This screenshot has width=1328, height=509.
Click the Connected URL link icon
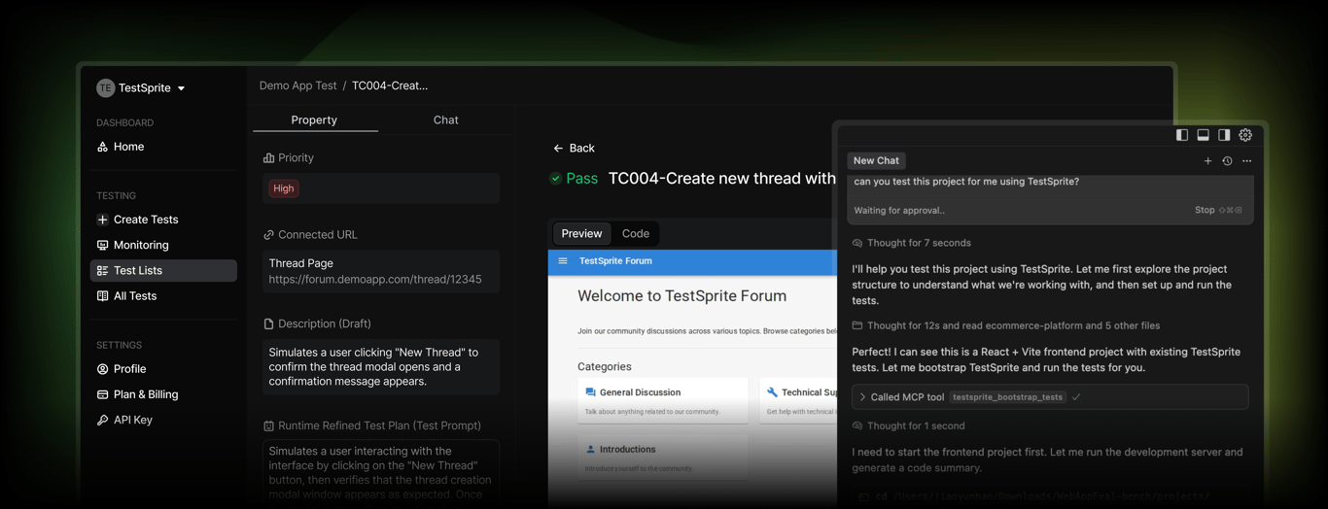[268, 234]
